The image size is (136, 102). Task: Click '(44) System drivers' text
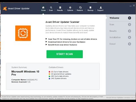tap(59, 78)
